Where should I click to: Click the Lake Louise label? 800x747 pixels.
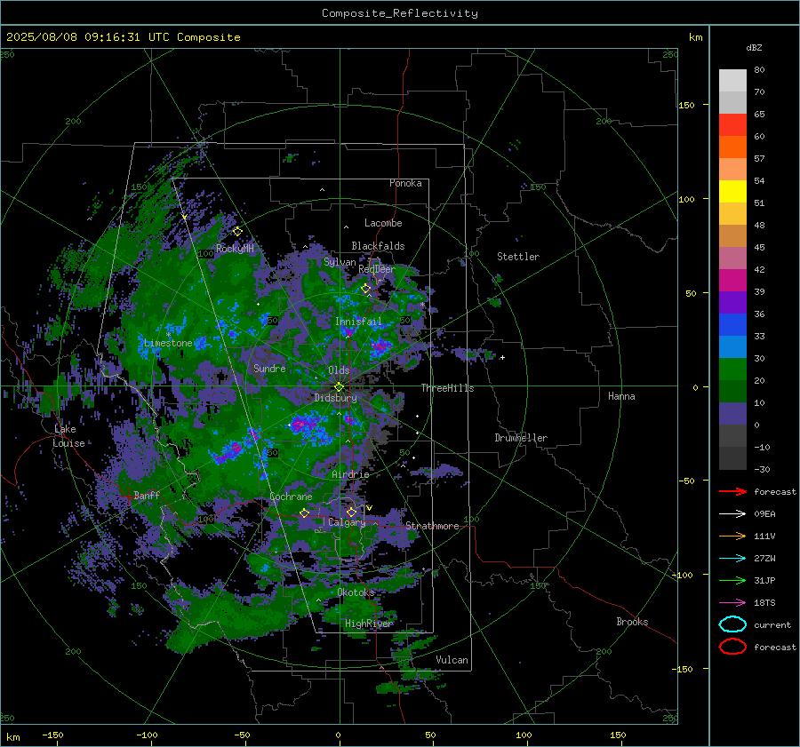point(68,436)
